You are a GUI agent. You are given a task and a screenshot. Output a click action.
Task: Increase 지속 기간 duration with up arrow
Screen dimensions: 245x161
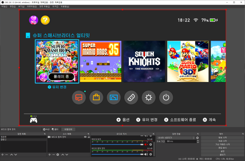(x=198, y=140)
